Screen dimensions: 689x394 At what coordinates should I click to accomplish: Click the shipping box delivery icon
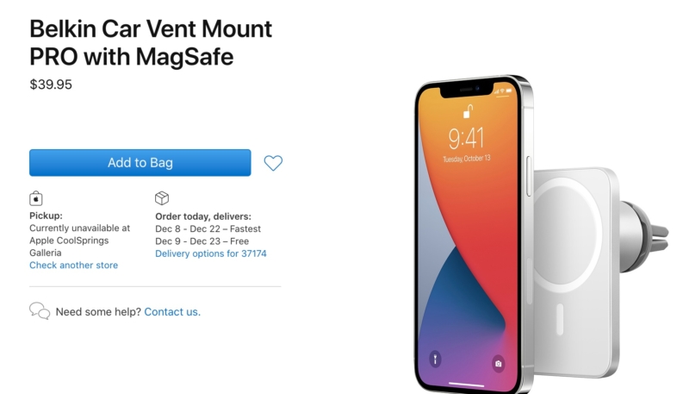[162, 198]
